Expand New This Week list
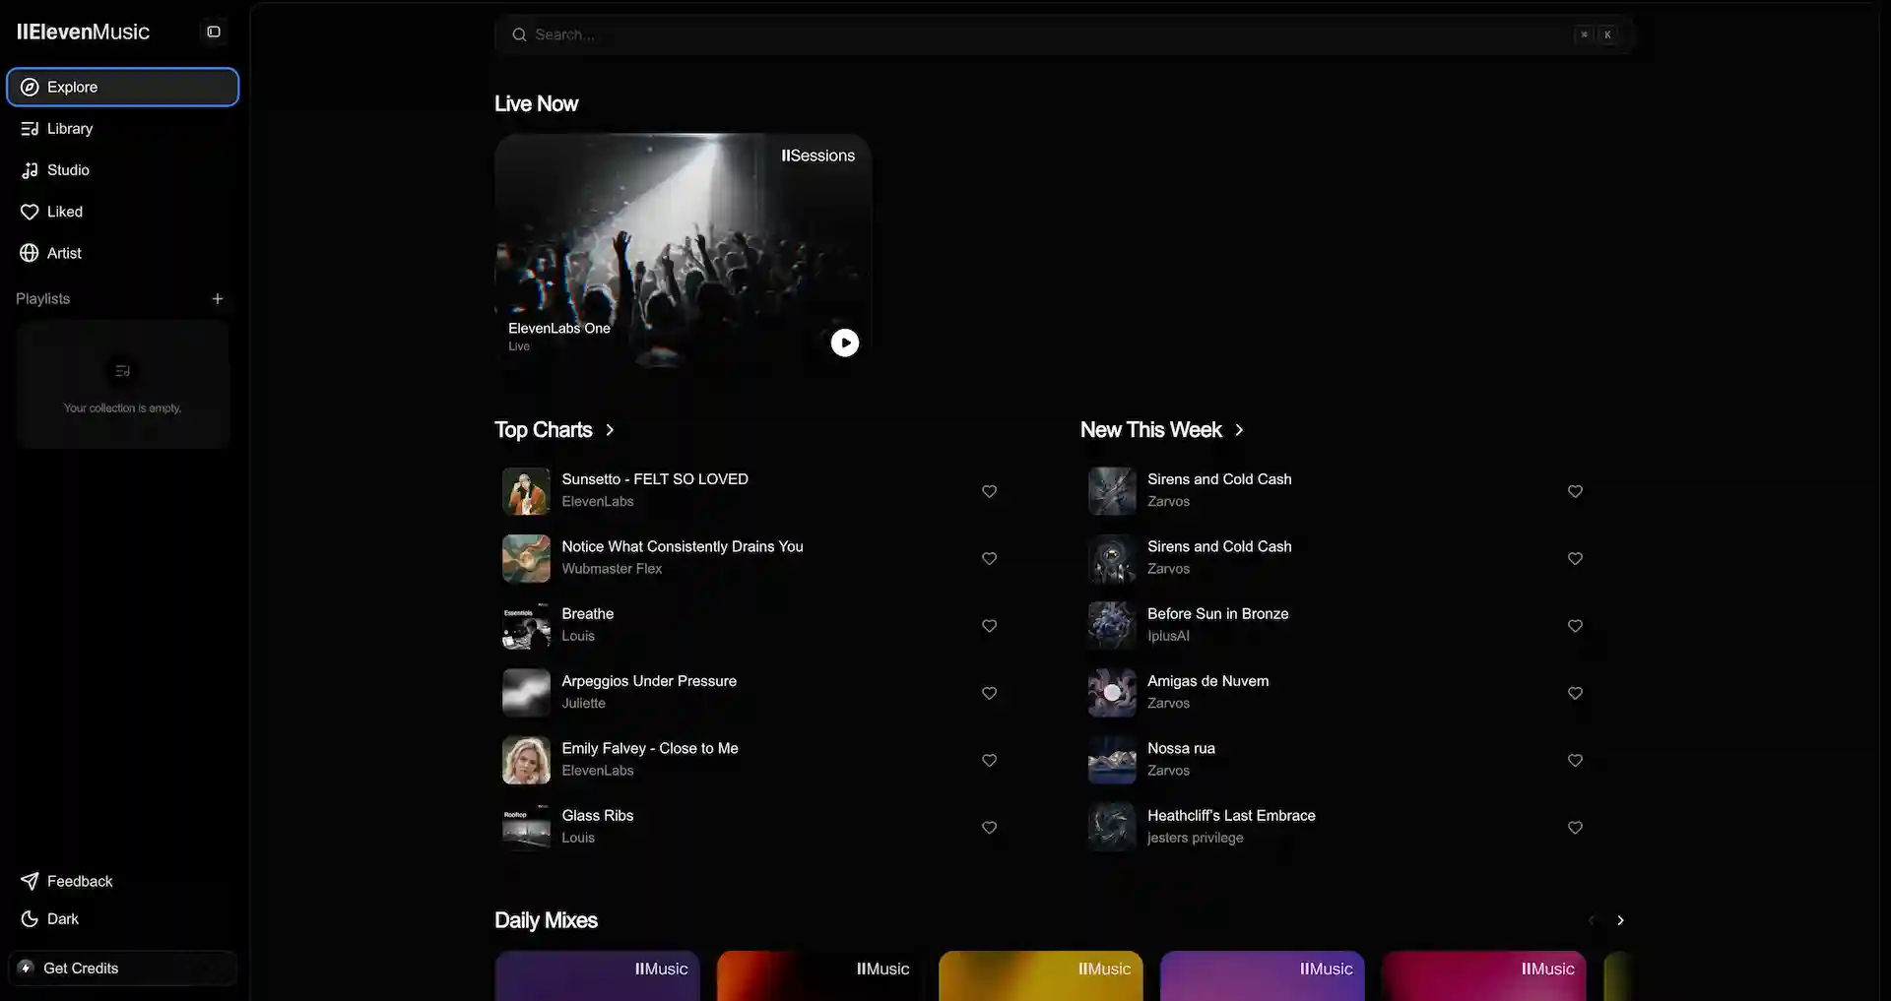 (x=1239, y=430)
